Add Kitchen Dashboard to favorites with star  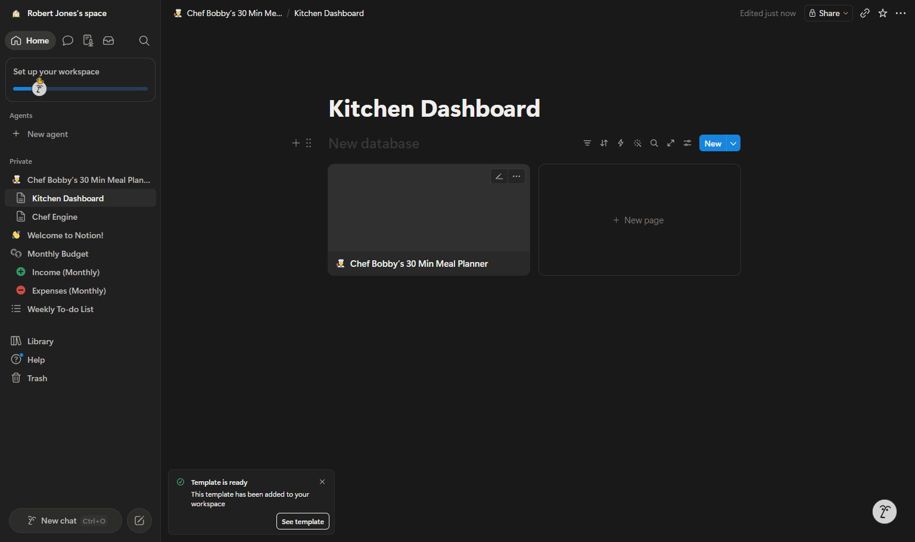(883, 13)
